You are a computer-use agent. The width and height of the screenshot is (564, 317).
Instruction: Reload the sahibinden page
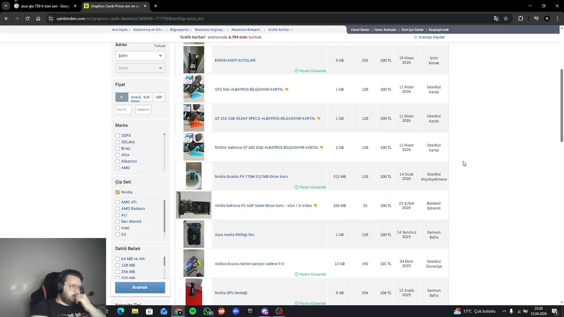(x=27, y=18)
